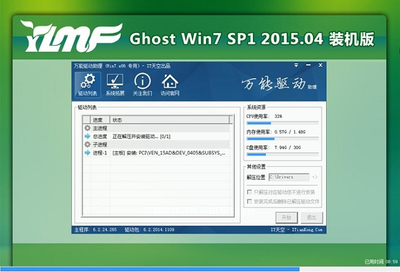Click the 开始 start button
This screenshot has width=400, height=272.
pos(287,218)
